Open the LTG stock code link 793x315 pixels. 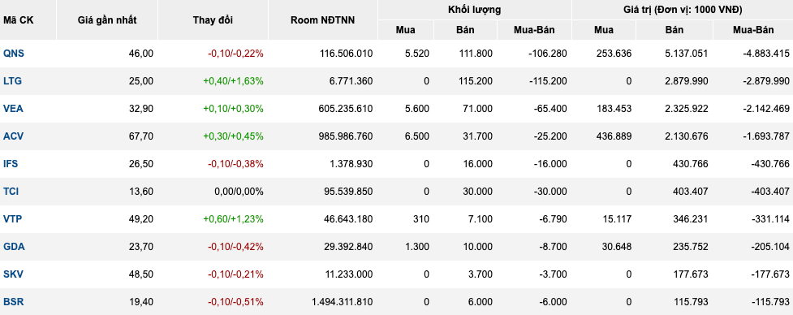tap(13, 81)
